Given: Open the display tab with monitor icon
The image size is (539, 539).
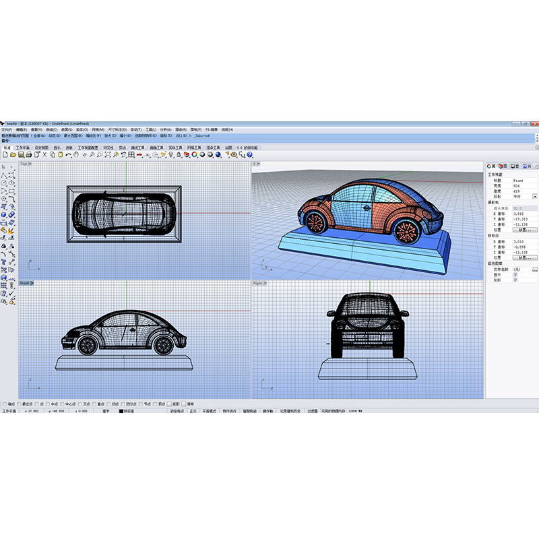Looking at the screenshot, I should point(515,166).
